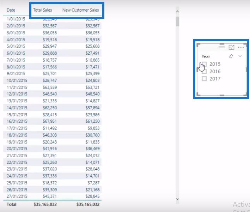Sort by New Customer Sales column header

pyautogui.click(x=80, y=10)
